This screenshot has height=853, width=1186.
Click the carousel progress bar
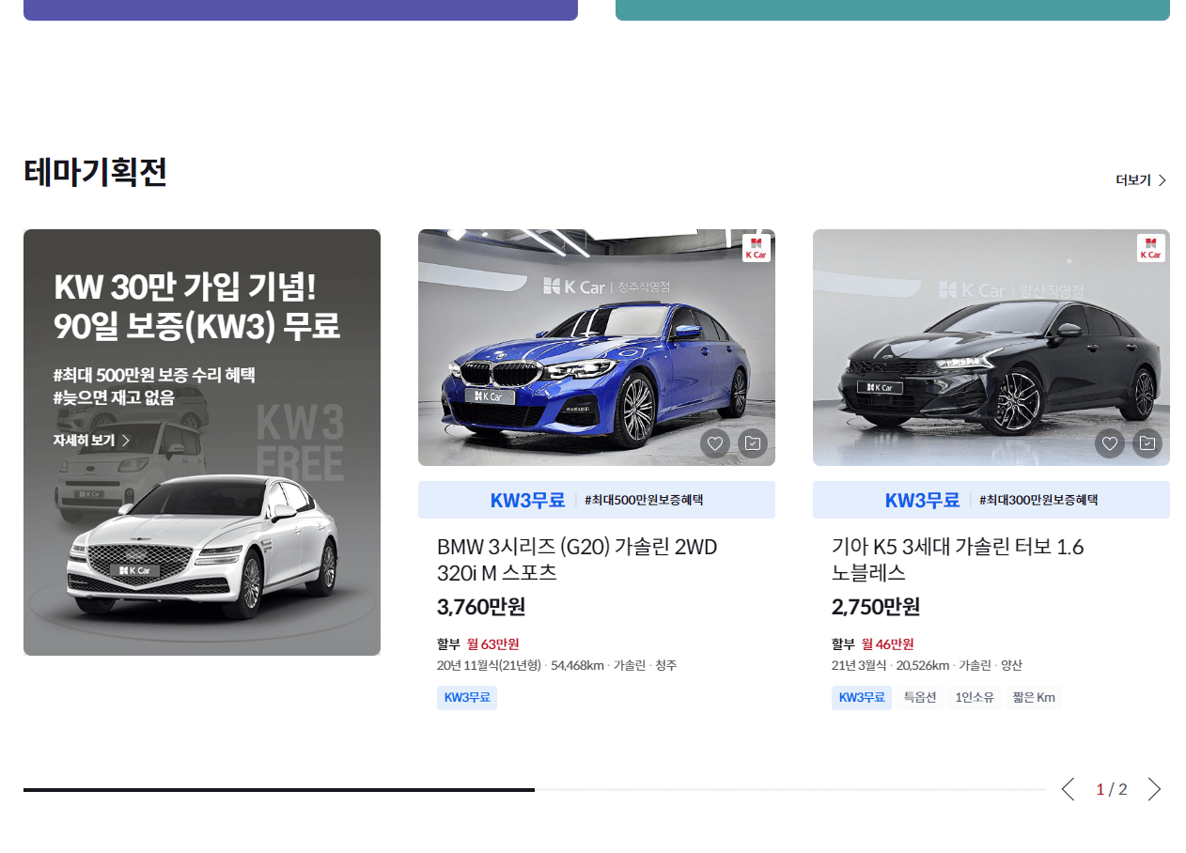277,789
